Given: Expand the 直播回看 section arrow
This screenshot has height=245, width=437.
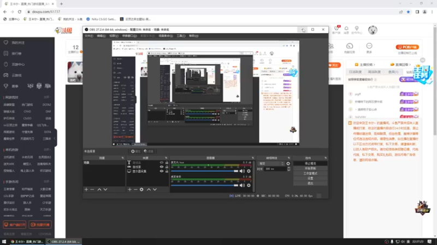Looking at the screenshot, I should [x=410, y=65].
